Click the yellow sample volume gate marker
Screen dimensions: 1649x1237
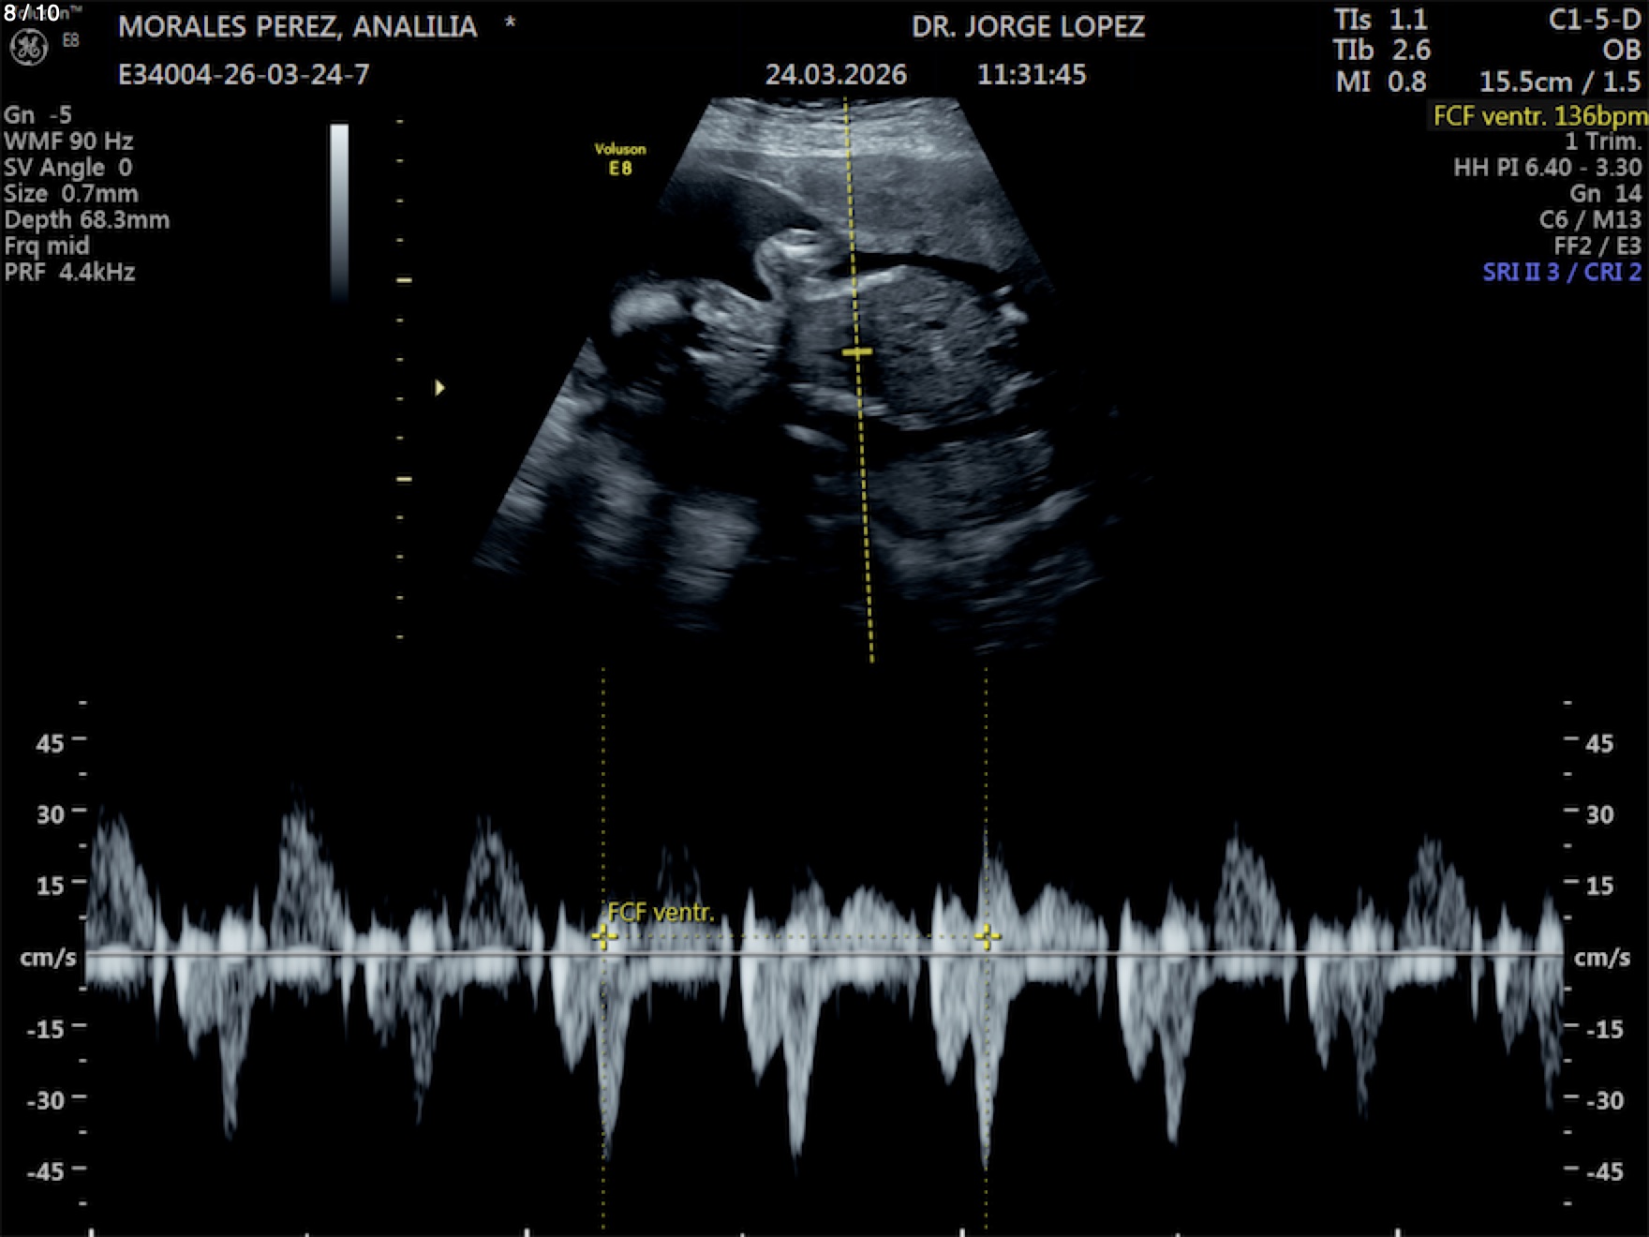point(856,352)
